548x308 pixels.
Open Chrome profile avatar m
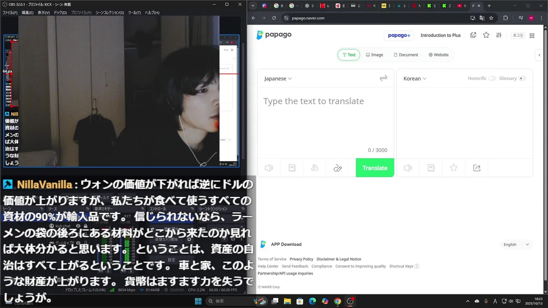pos(531,18)
